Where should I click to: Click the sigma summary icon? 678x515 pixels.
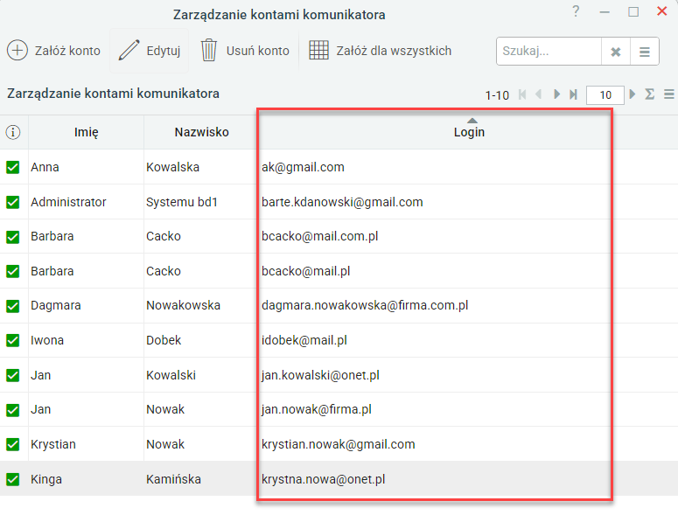pyautogui.click(x=649, y=94)
